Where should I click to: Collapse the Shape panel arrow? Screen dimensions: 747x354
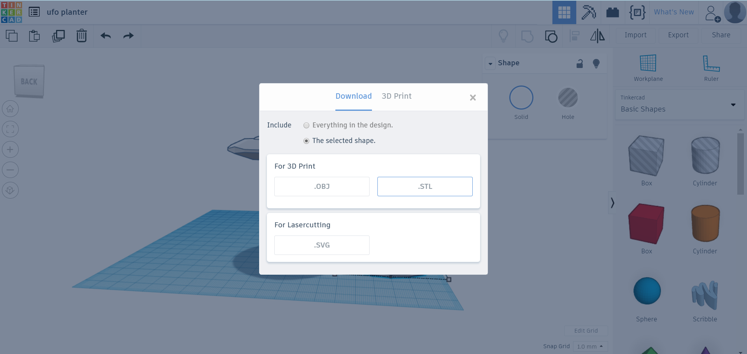click(x=490, y=63)
